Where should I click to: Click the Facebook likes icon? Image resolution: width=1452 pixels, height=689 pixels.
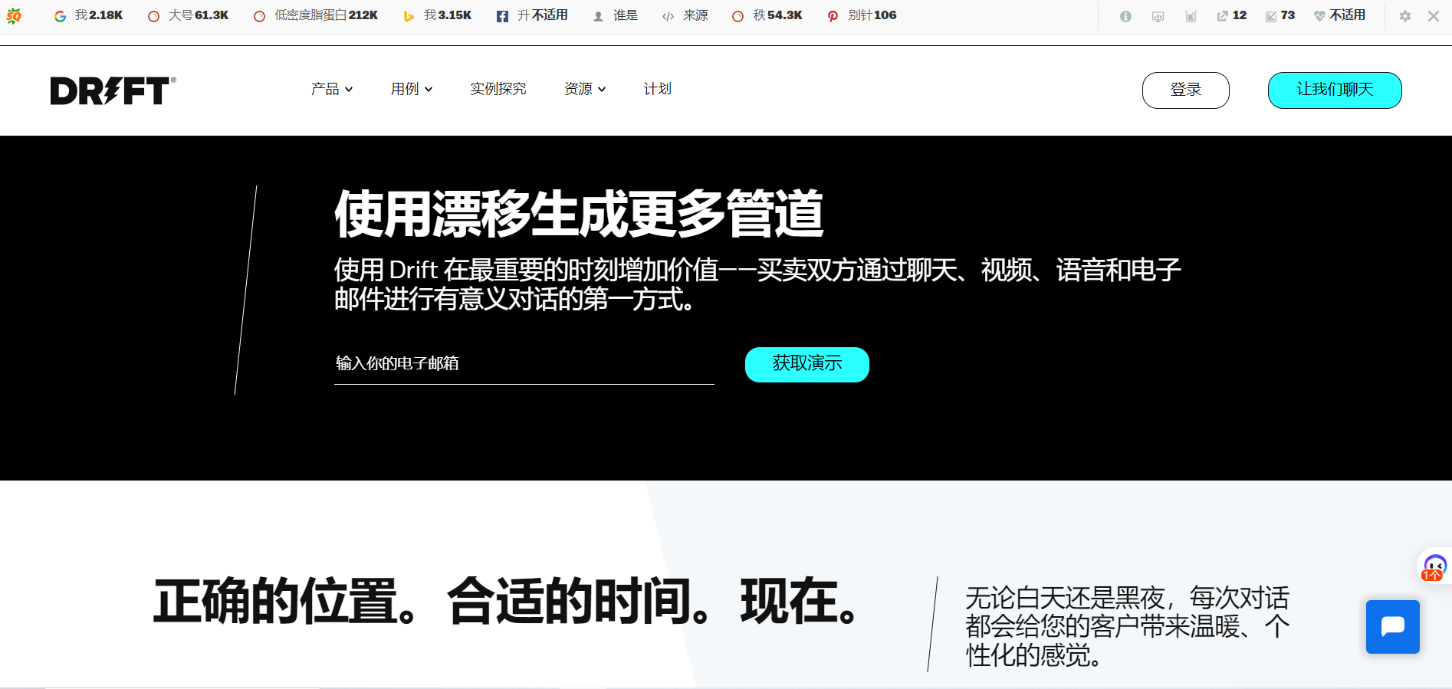(x=502, y=16)
